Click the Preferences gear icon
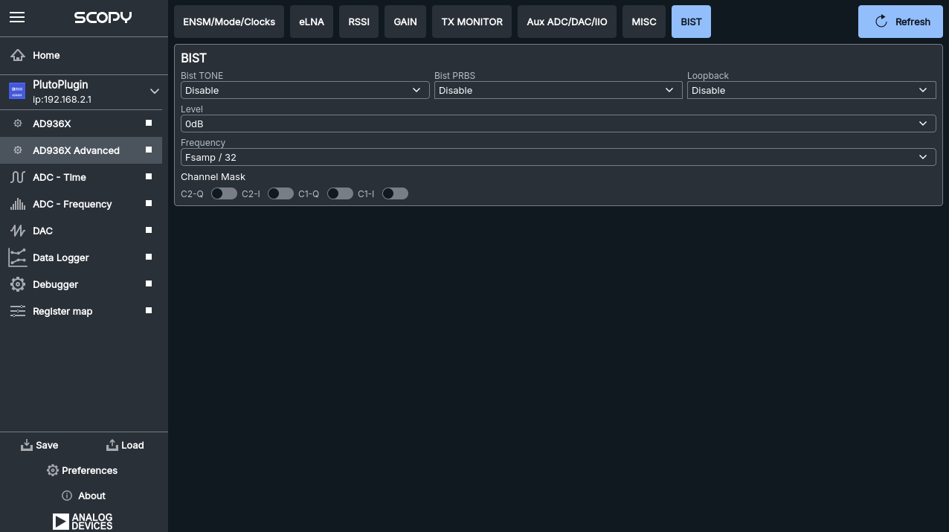 tap(53, 470)
